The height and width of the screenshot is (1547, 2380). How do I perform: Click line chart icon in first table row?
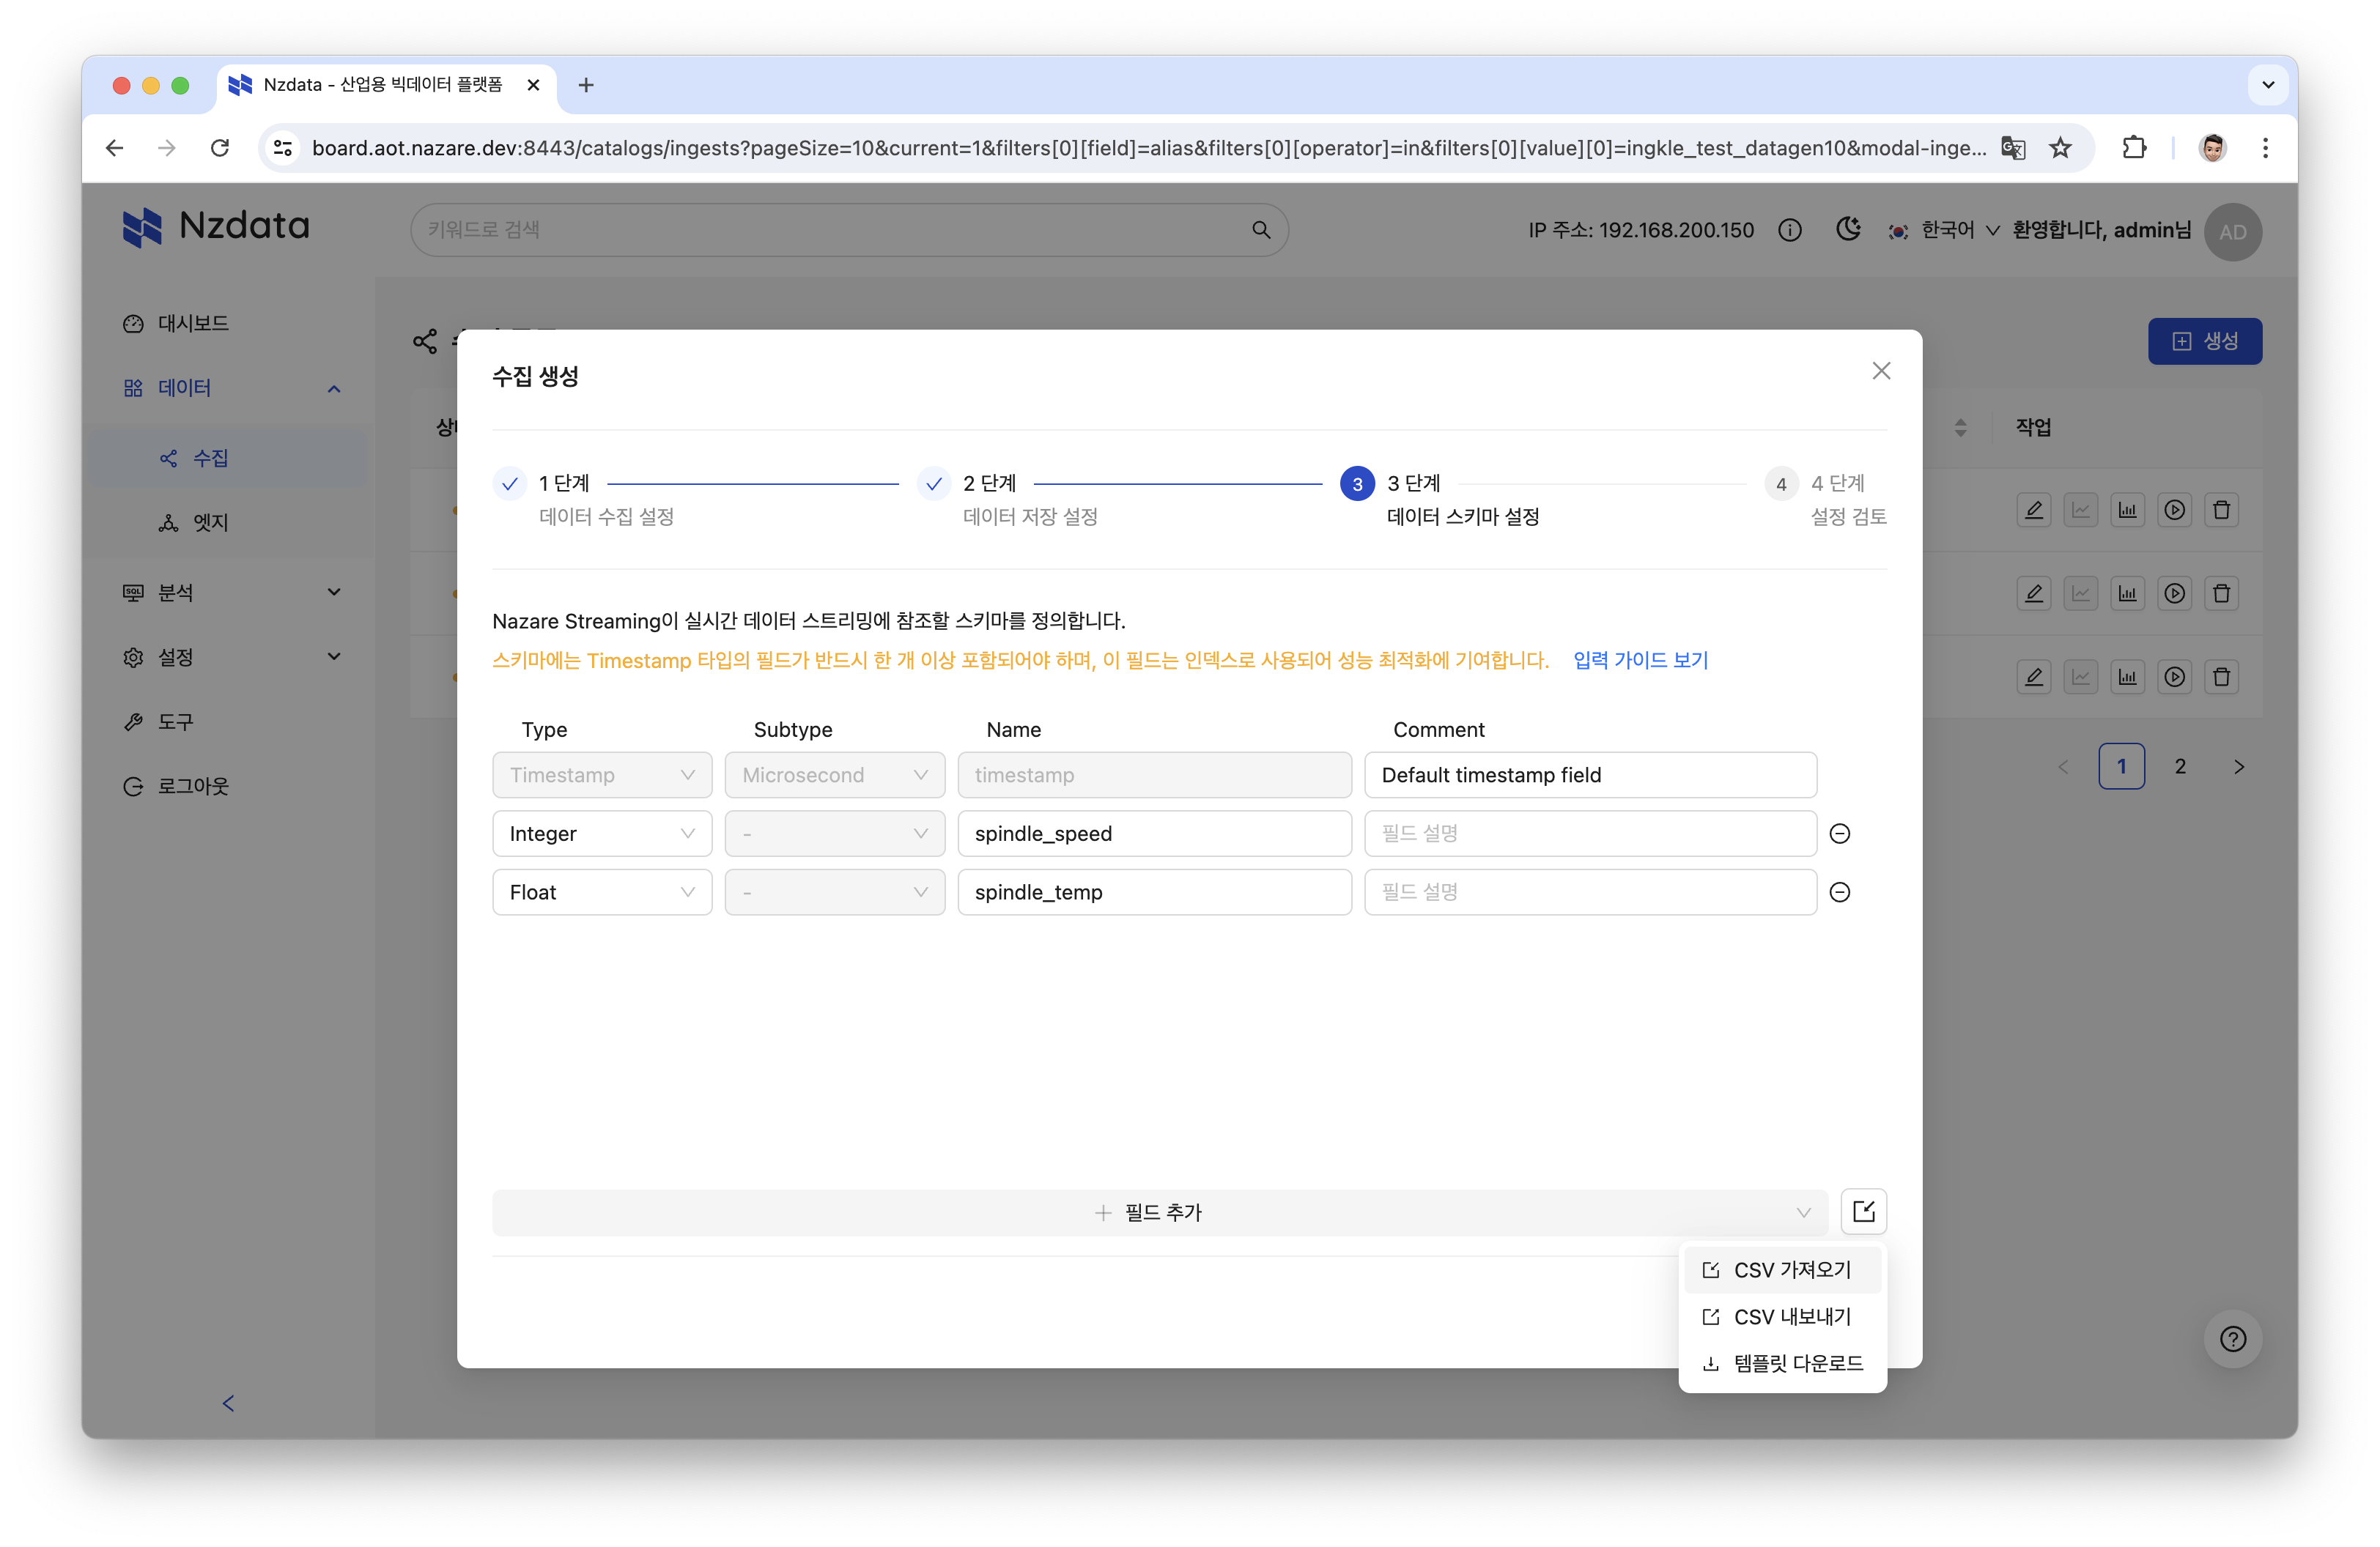(2080, 510)
